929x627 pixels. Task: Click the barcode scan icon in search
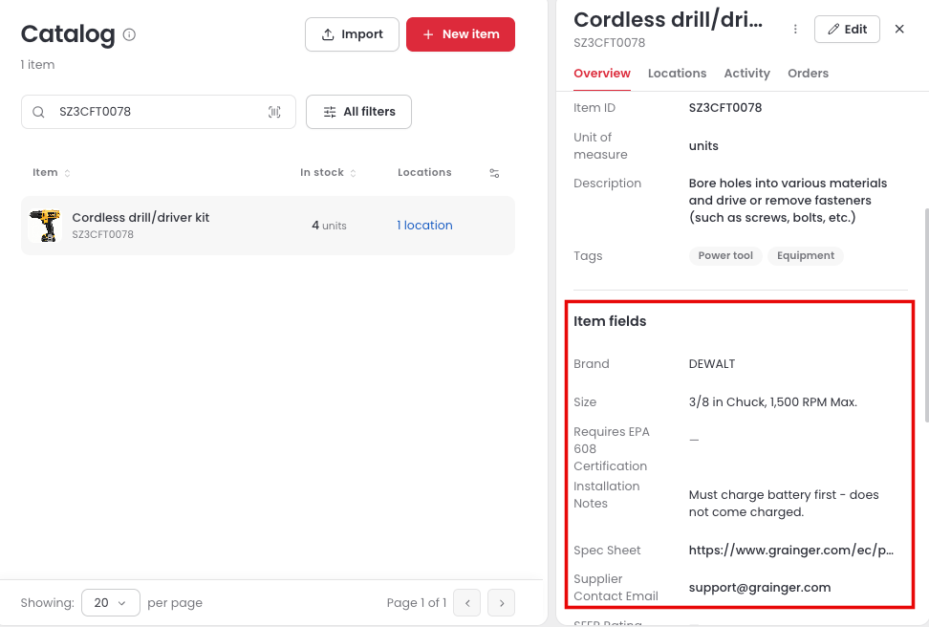pos(274,112)
